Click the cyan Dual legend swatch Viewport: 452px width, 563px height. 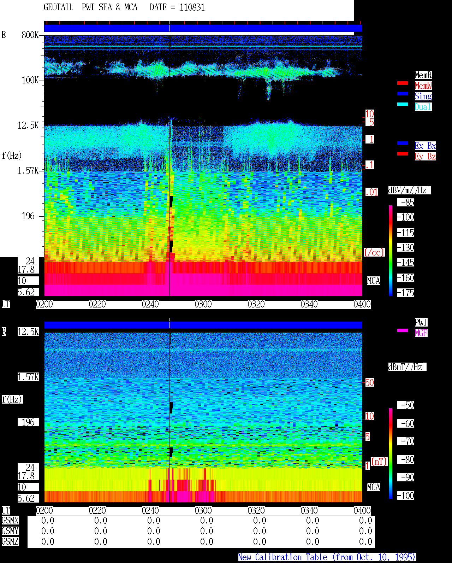[x=403, y=104]
